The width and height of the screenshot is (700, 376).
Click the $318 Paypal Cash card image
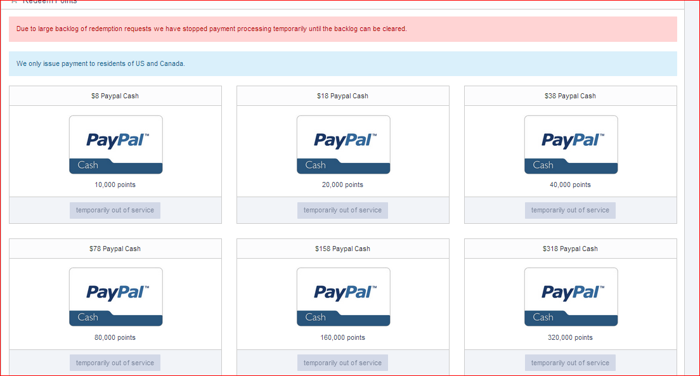[x=571, y=297]
